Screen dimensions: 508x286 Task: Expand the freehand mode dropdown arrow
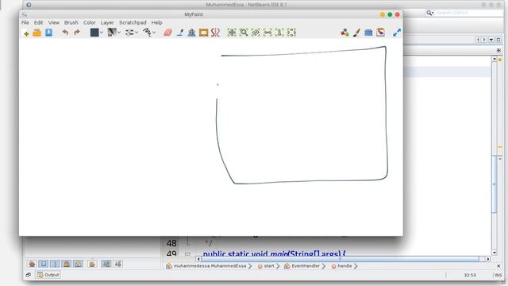click(x=154, y=33)
